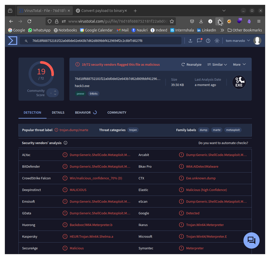Image resolution: width=270 pixels, height=259 pixels.
Task: Click the tracking protection shield icon in the address bar
Action: [50, 21]
